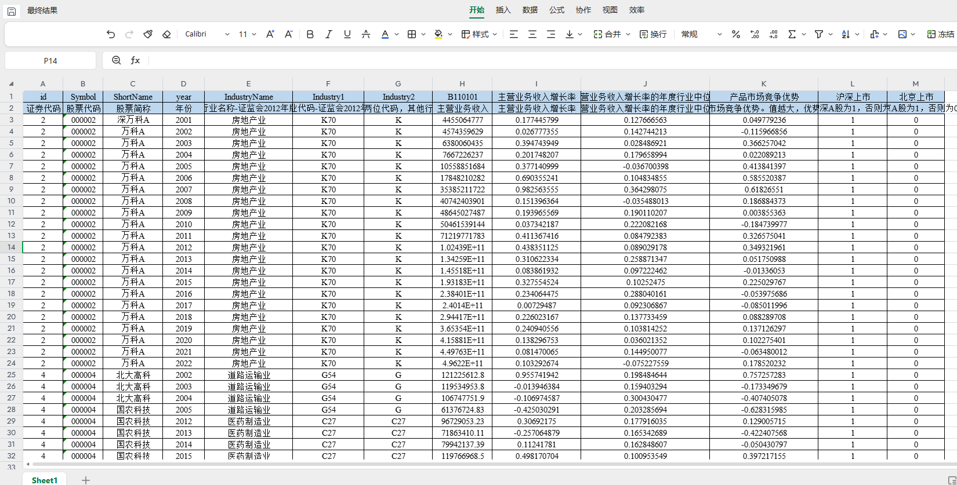Viewport: 957px width, 485px height.
Task: Click the fx insert function icon
Action: (x=135, y=60)
